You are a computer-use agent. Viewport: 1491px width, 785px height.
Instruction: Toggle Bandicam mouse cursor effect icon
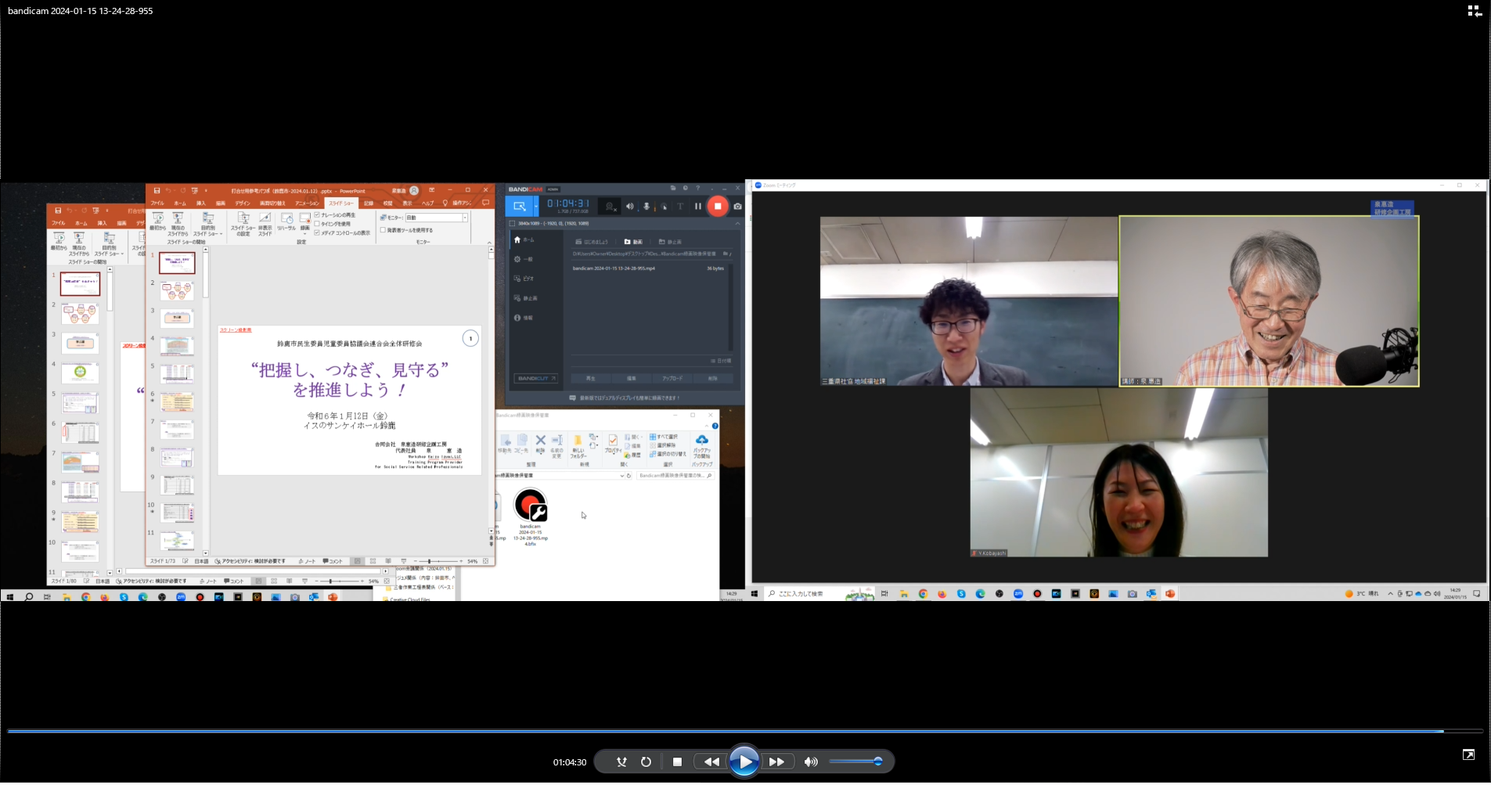(664, 207)
